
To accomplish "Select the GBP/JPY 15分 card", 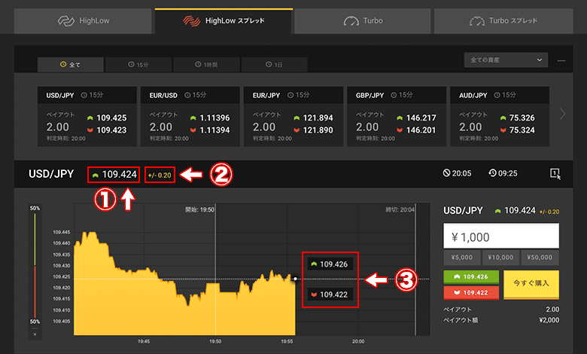I will click(x=397, y=117).
